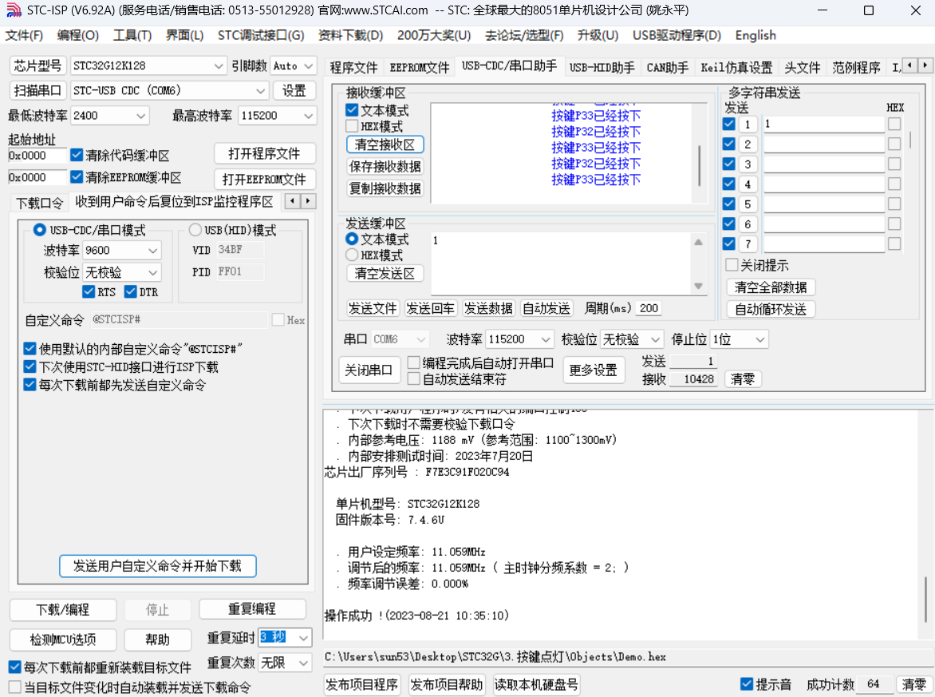Open 文件(F) menu
935x697 pixels.
click(24, 35)
